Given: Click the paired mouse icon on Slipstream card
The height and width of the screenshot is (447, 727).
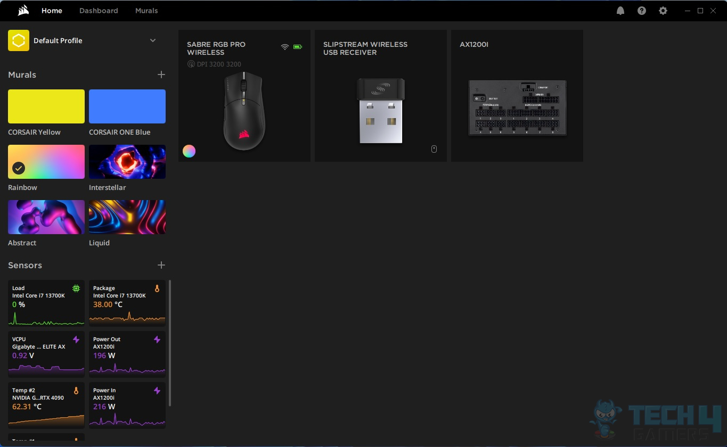Looking at the screenshot, I should 434,149.
